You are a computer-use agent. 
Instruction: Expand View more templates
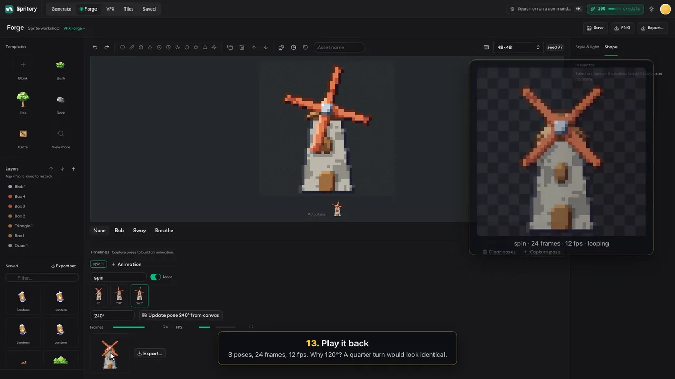[61, 138]
